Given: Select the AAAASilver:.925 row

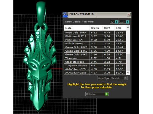Looking at the screenshot, I should [x=95, y=69].
